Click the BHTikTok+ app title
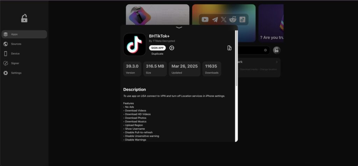Screen dimensions: 358x166 pos(159,36)
